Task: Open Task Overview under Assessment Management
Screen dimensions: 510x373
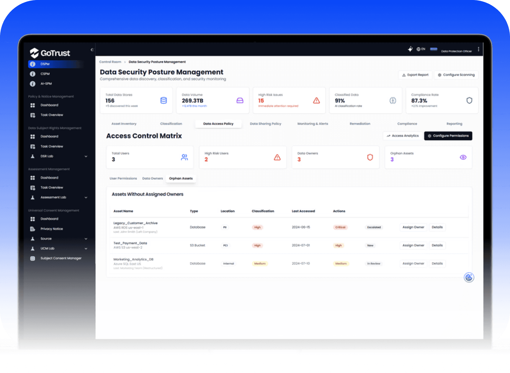Action: [52, 187]
